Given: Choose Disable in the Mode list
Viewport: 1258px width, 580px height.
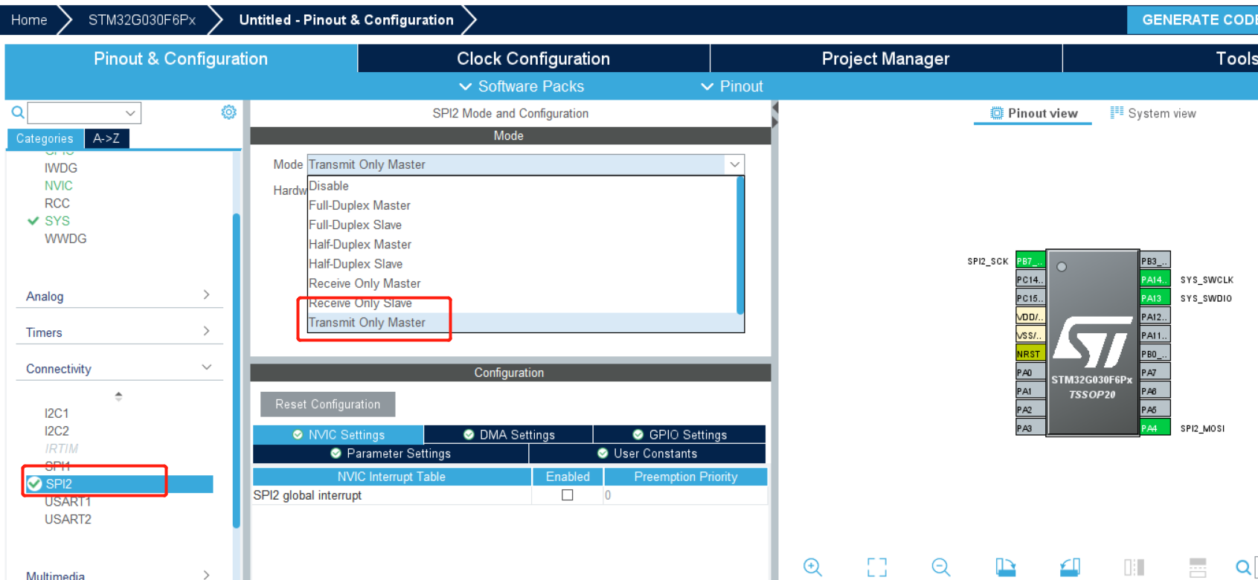Looking at the screenshot, I should [522, 186].
